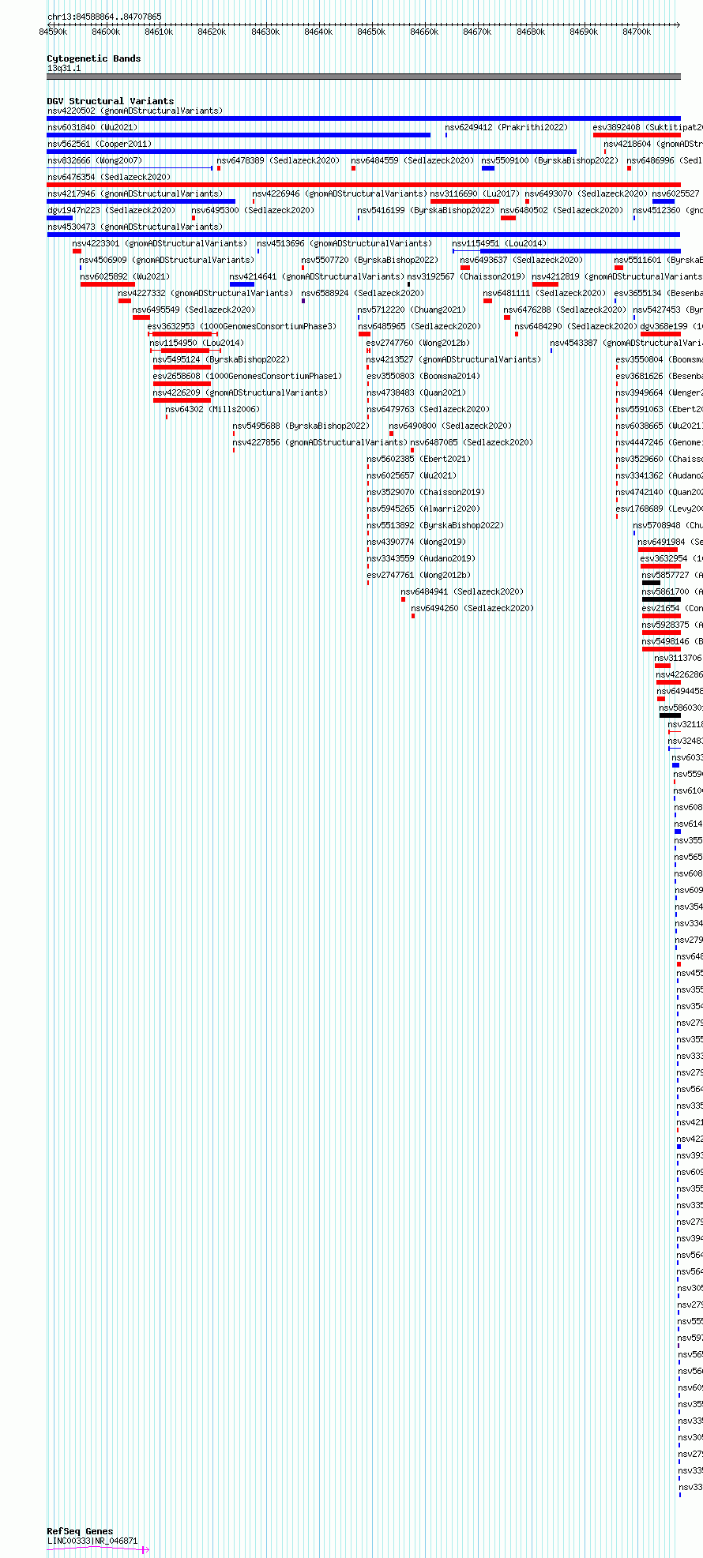The width and height of the screenshot is (703, 1558).
Task: Click nsv4223301 (gnomADStructuralVariants) label
Action: click(x=160, y=243)
